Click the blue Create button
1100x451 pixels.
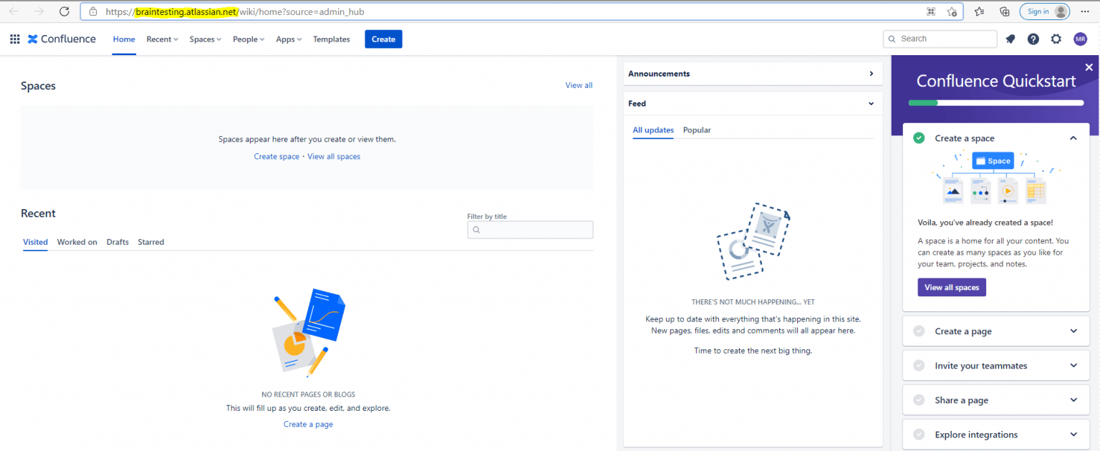[x=383, y=39]
